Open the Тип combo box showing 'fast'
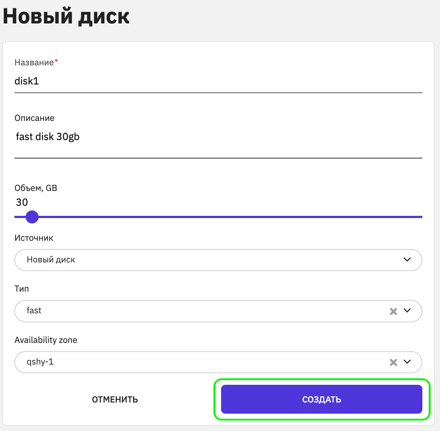The image size is (440, 431). pos(218,311)
